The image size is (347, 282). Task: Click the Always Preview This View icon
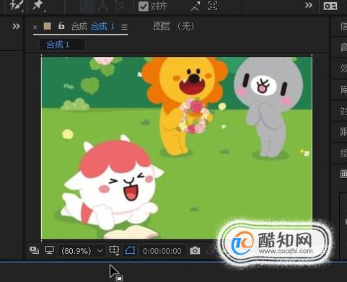click(34, 250)
